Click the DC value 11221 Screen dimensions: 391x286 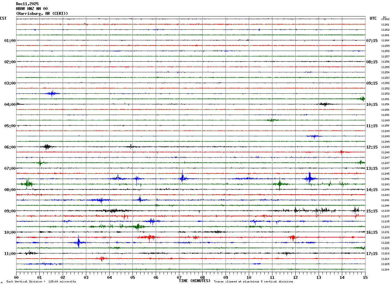[385, 248]
